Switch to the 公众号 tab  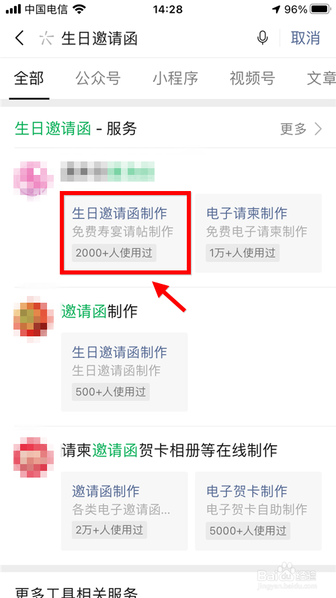(x=98, y=78)
